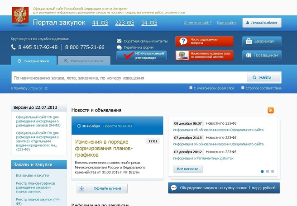Click the Russian coat of arms logo
The width and height of the screenshot is (297, 206).
[20, 15]
